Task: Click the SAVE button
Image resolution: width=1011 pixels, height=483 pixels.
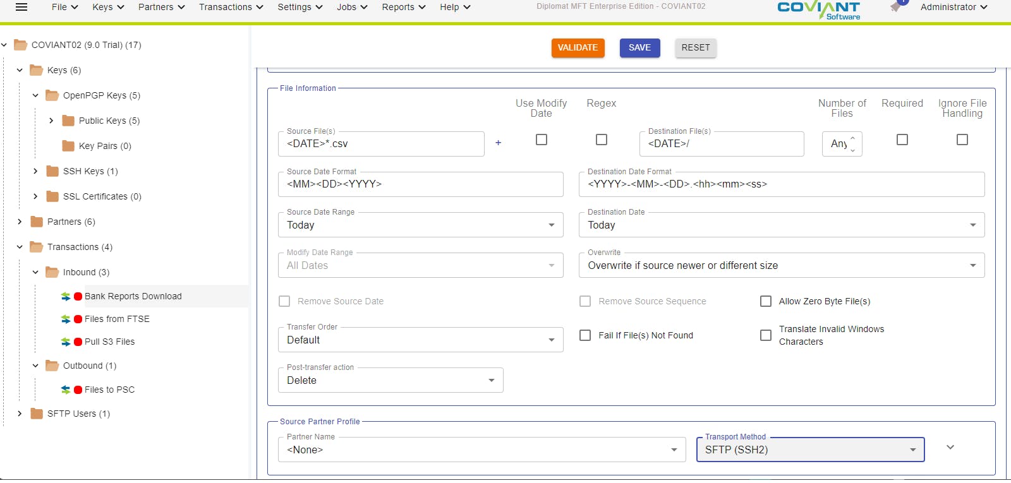Action: (639, 48)
